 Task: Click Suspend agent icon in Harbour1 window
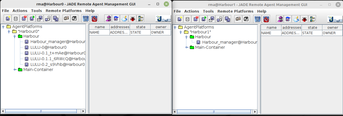tap(196, 19)
